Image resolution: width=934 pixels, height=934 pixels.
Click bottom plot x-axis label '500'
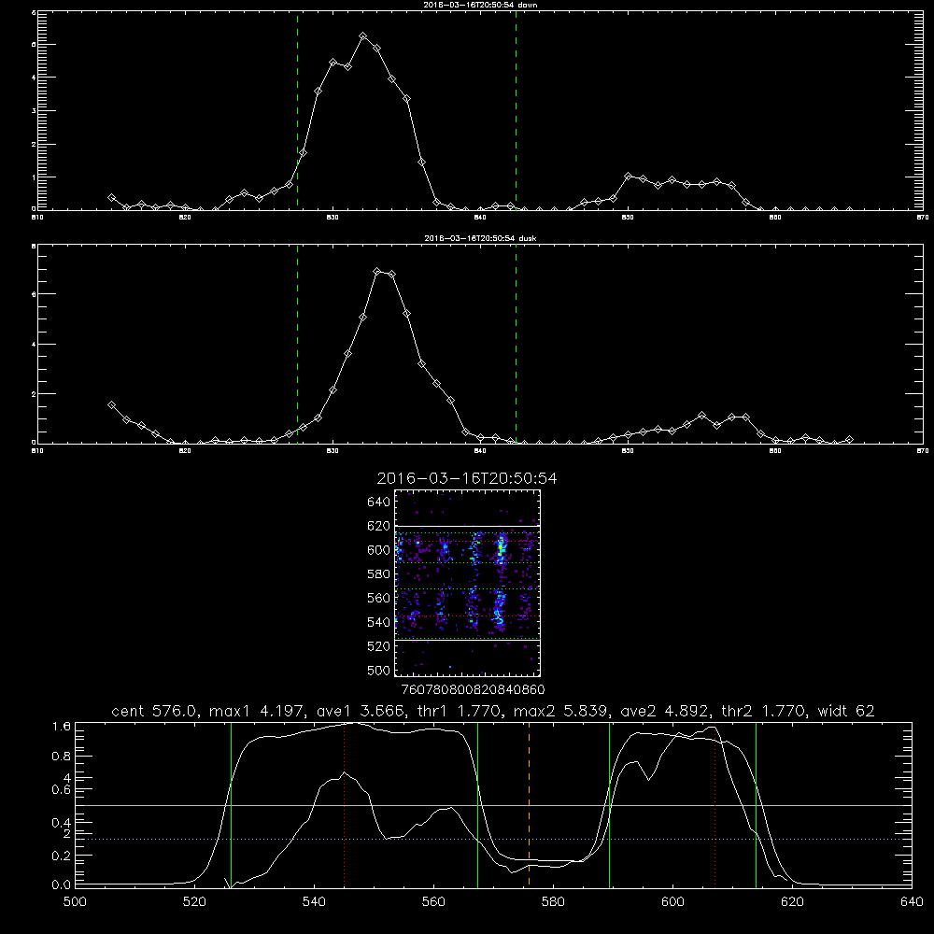click(75, 902)
